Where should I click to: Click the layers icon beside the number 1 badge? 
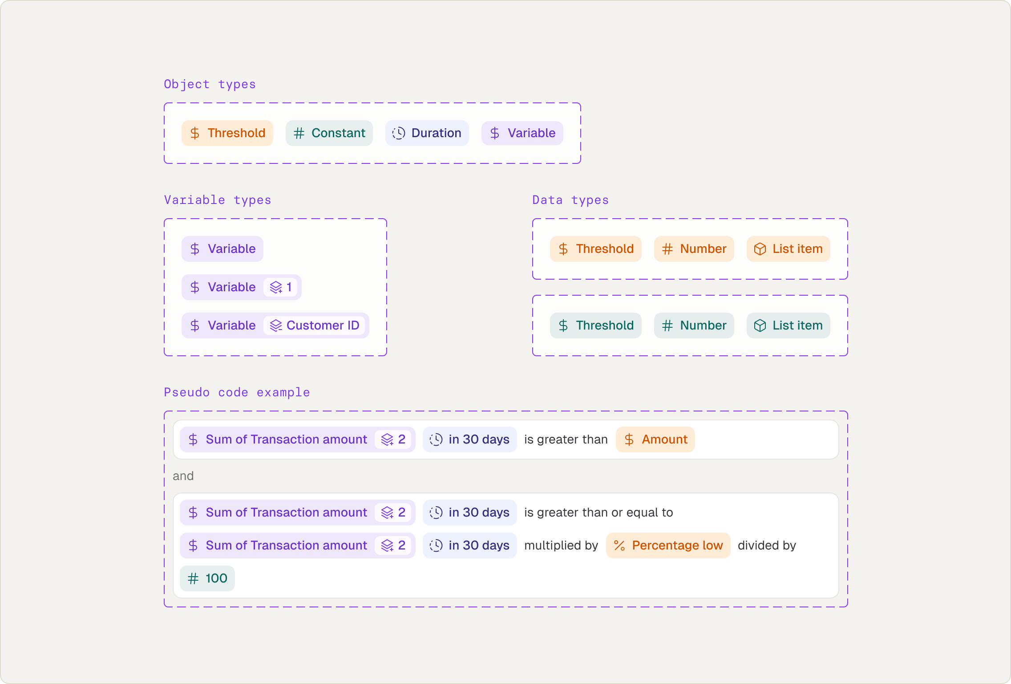[276, 287]
